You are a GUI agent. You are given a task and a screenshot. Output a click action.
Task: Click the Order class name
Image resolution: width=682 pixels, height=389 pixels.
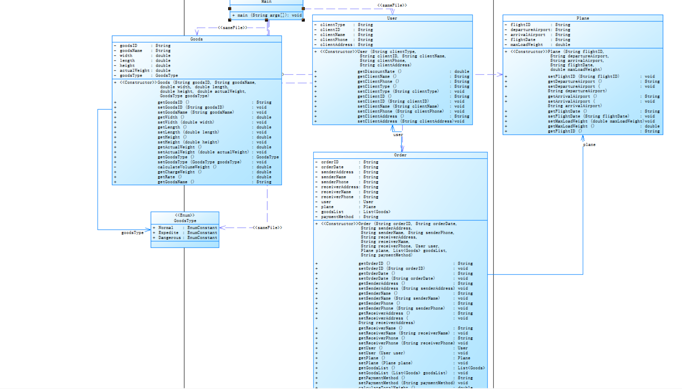click(400, 155)
